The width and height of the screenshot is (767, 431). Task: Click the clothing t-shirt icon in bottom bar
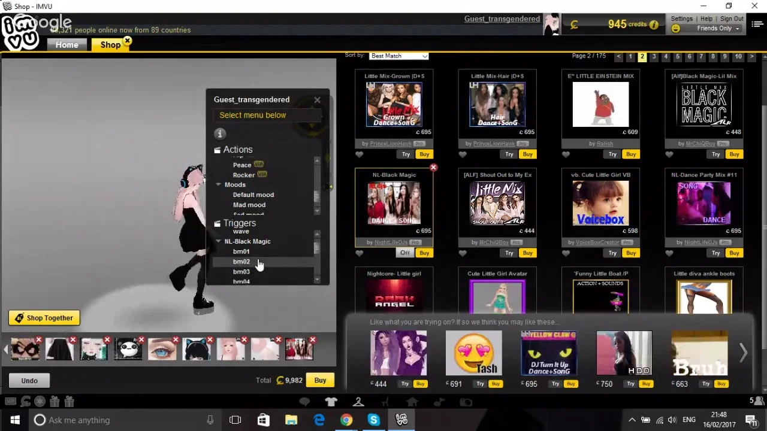pyautogui.click(x=331, y=402)
